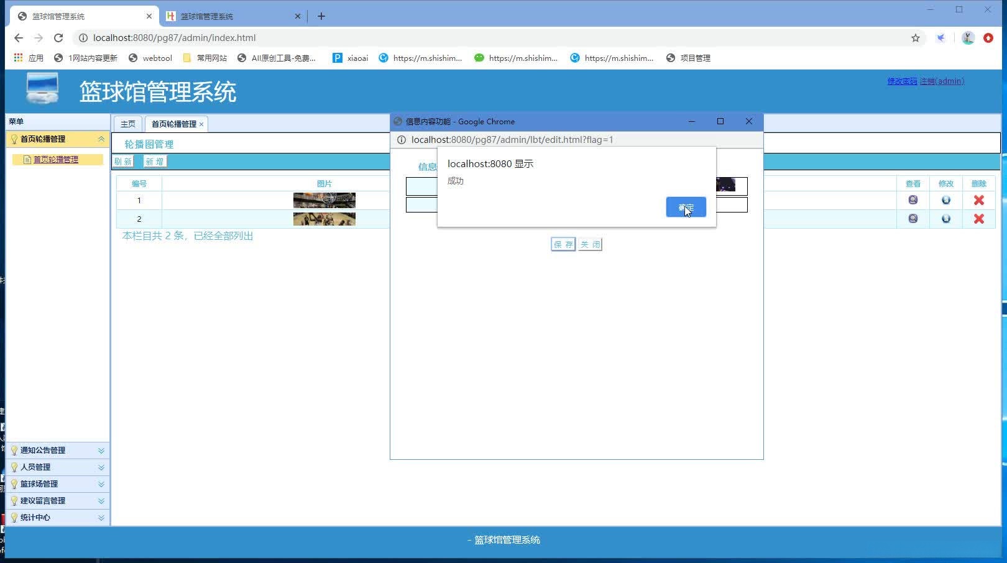Go back using browser back arrow
This screenshot has width=1007, height=563.
tap(19, 38)
